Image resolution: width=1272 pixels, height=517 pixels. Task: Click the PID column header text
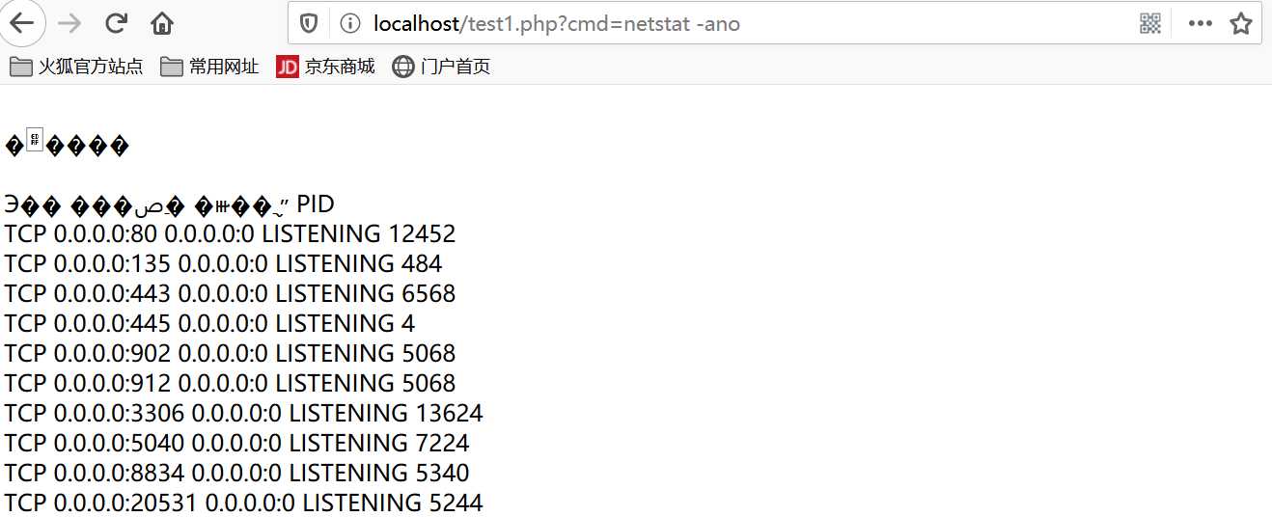316,204
